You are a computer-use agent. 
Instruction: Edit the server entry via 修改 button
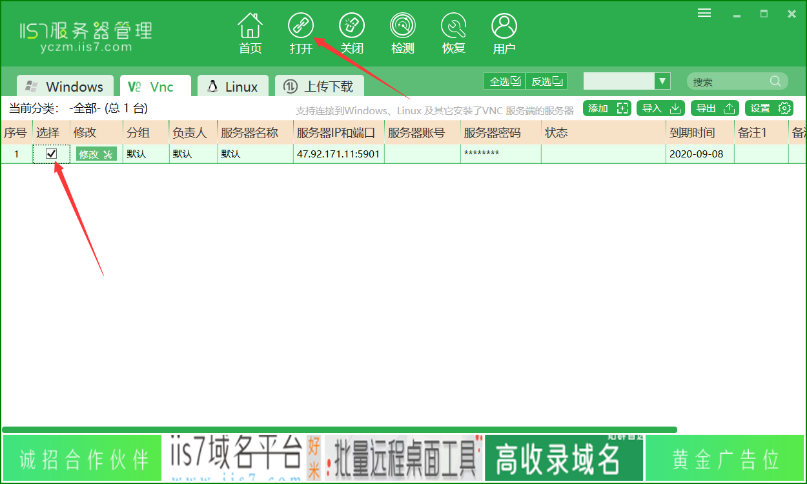point(95,154)
